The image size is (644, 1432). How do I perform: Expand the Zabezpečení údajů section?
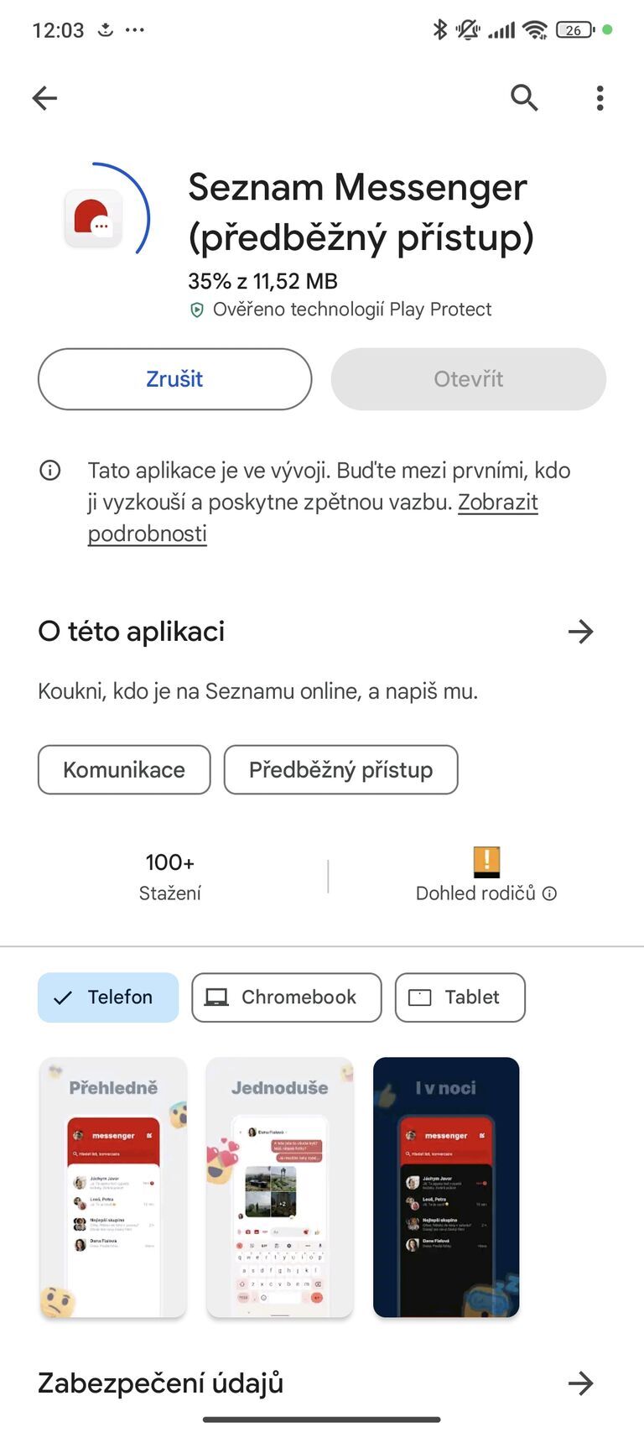(581, 1384)
